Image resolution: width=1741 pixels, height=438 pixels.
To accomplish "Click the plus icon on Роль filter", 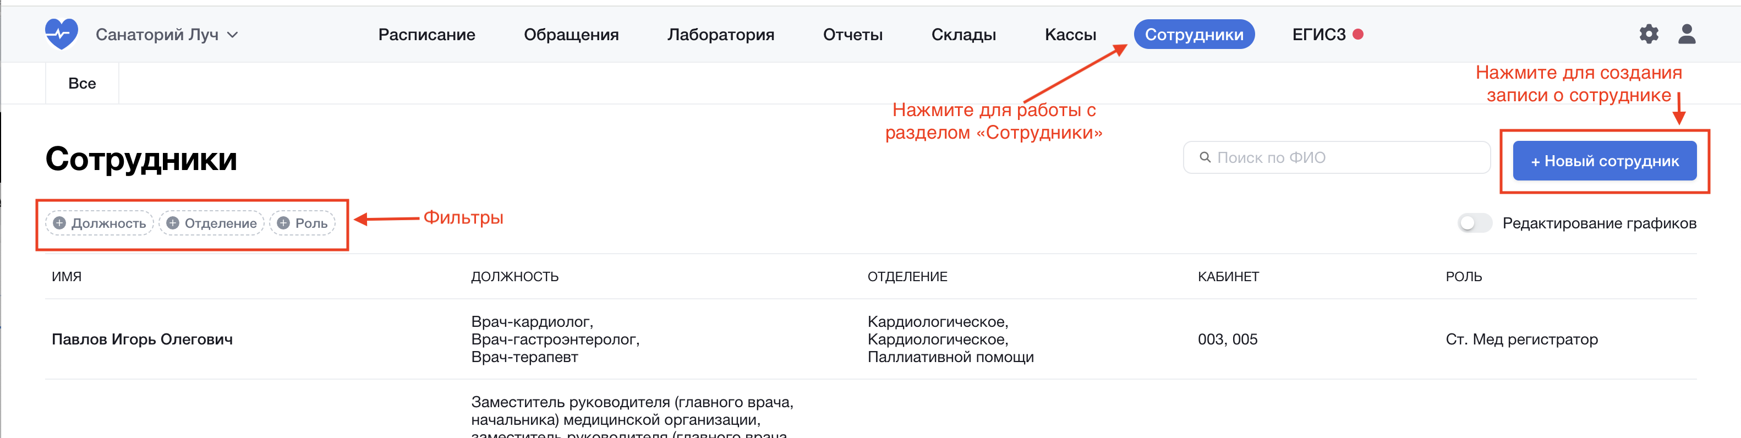I will pos(283,223).
